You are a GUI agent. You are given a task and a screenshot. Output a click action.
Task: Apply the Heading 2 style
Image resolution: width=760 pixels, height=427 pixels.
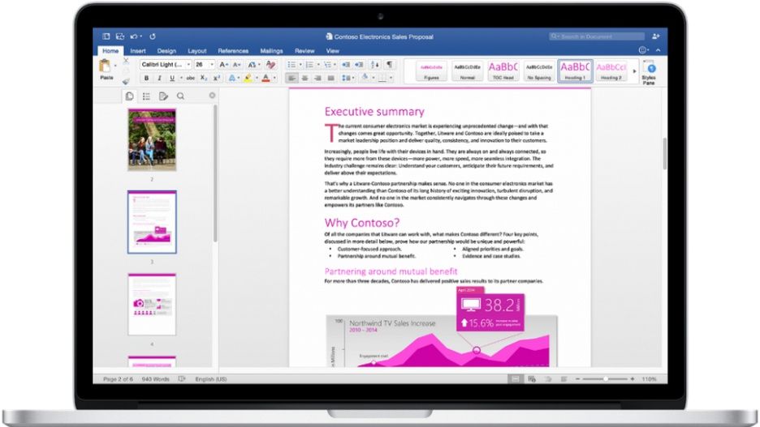[x=611, y=70]
